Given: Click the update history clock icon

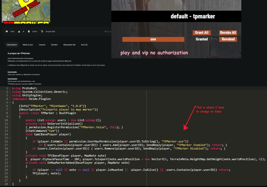Looking at the screenshot, I should click(42, 32).
